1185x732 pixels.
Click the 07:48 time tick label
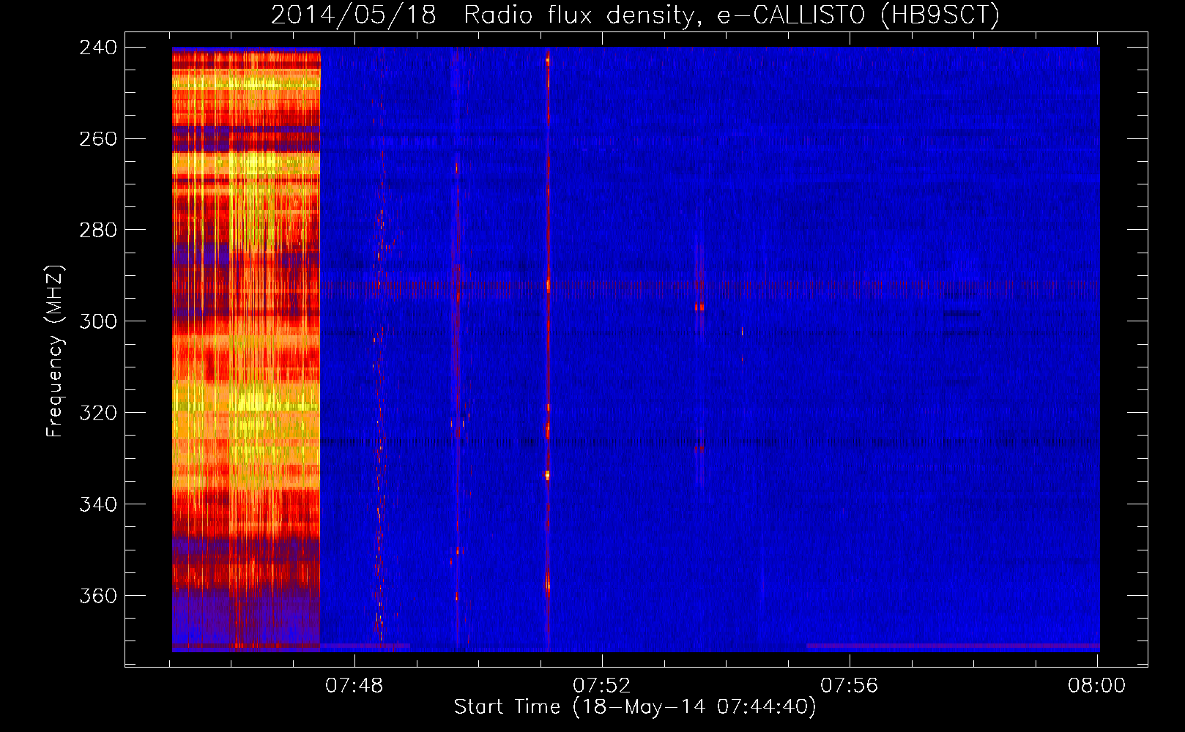[354, 686]
